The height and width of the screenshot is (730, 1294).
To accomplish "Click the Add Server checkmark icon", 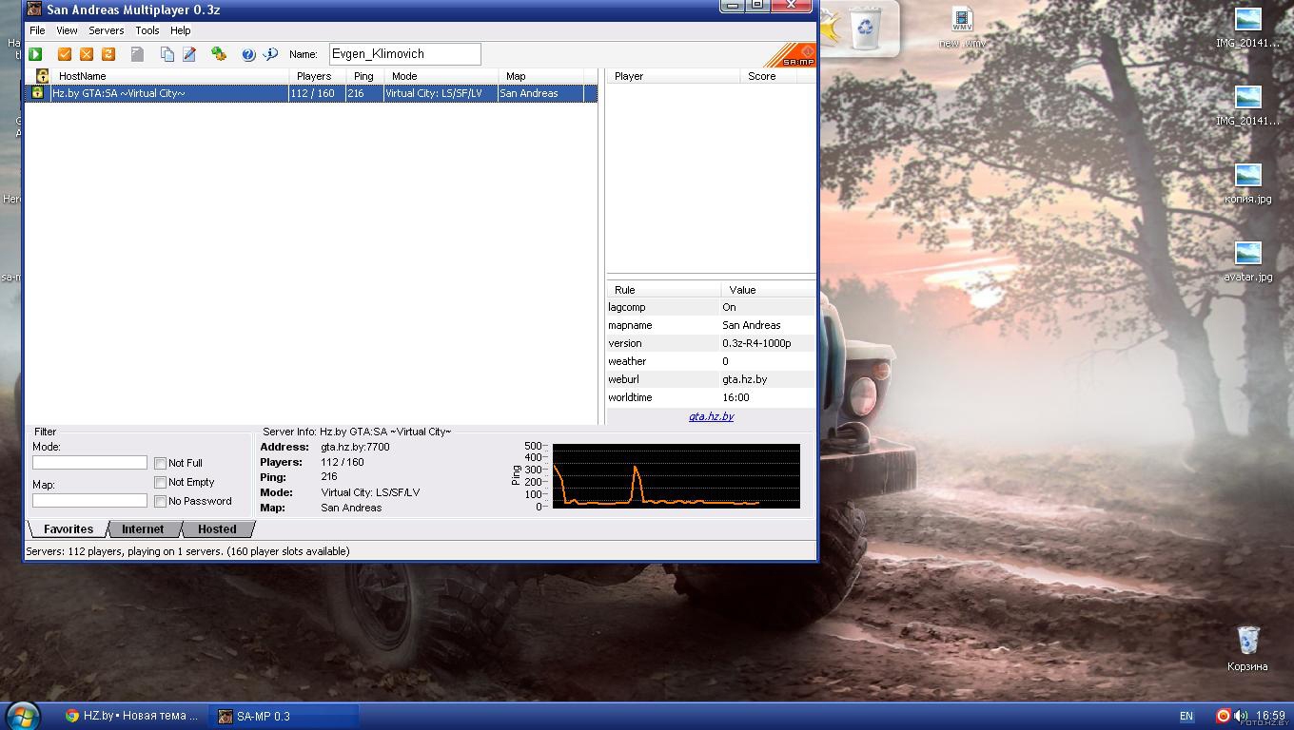I will pyautogui.click(x=65, y=54).
